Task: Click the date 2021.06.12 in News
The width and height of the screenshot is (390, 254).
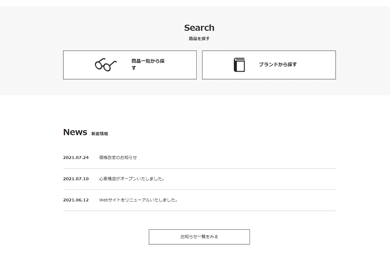Action: coord(76,200)
